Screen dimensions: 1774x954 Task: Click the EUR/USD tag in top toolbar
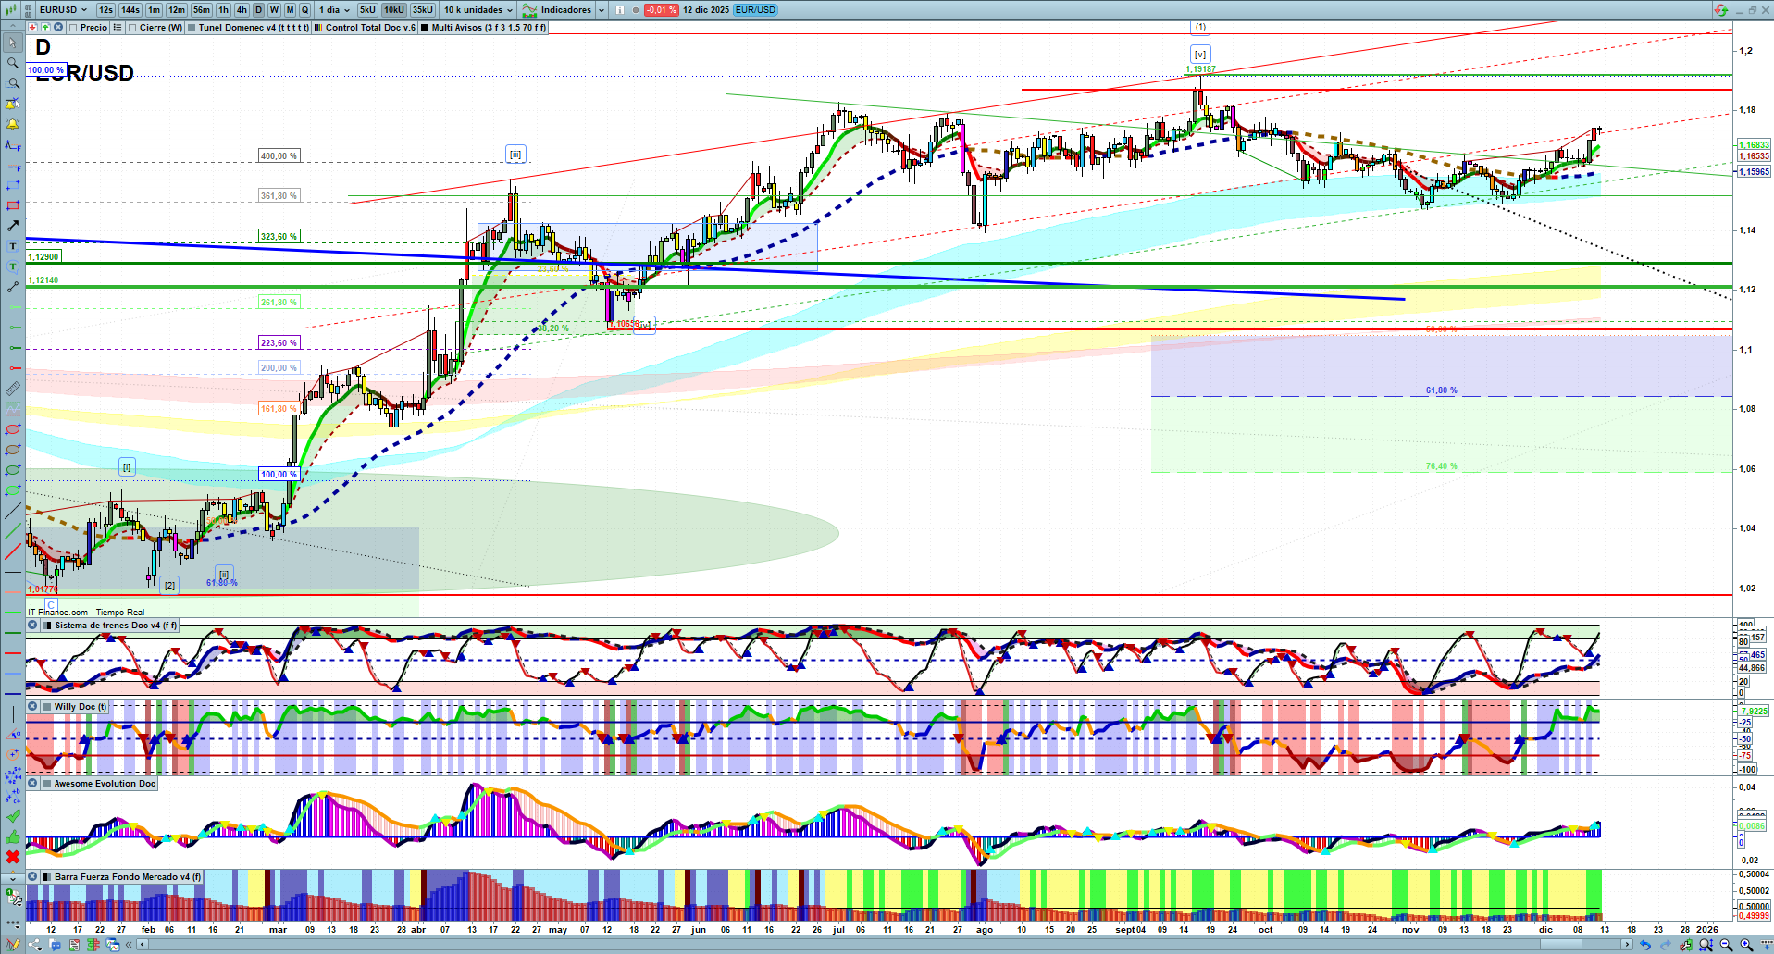point(755,10)
